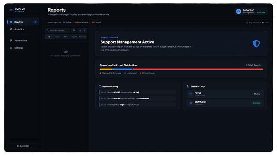Click the Unclaimed count in Queue Health
Screen dimensions: 277x156
tap(81, 23)
